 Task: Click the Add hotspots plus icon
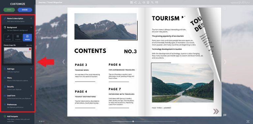click(5, 116)
